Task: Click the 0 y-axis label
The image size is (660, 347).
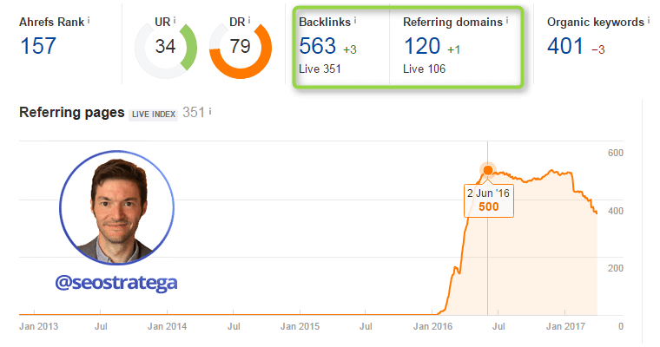Action: tap(621, 326)
